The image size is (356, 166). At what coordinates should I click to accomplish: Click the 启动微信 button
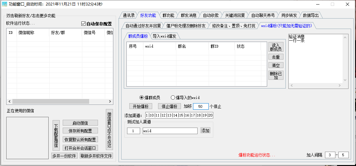tap(80, 123)
